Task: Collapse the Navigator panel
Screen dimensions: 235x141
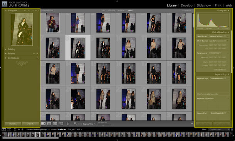Action: coord(6,10)
